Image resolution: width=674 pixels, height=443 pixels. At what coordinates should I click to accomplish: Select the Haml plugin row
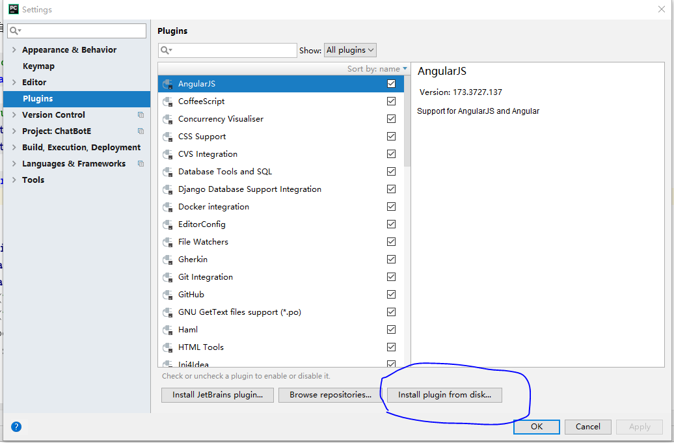click(x=281, y=330)
